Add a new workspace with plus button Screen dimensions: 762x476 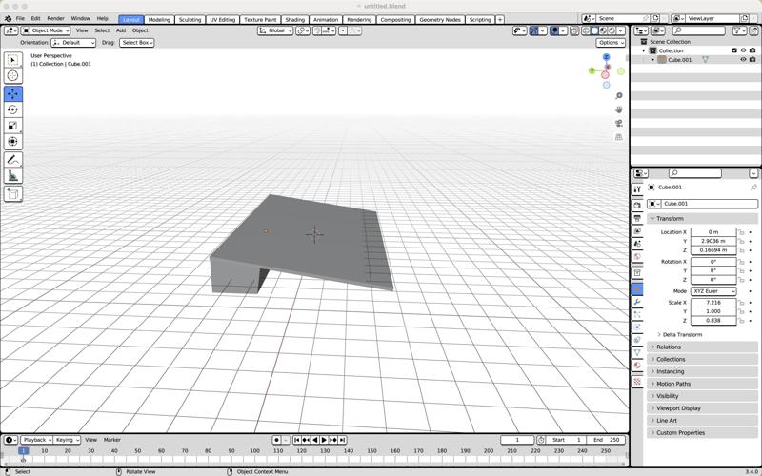point(499,20)
